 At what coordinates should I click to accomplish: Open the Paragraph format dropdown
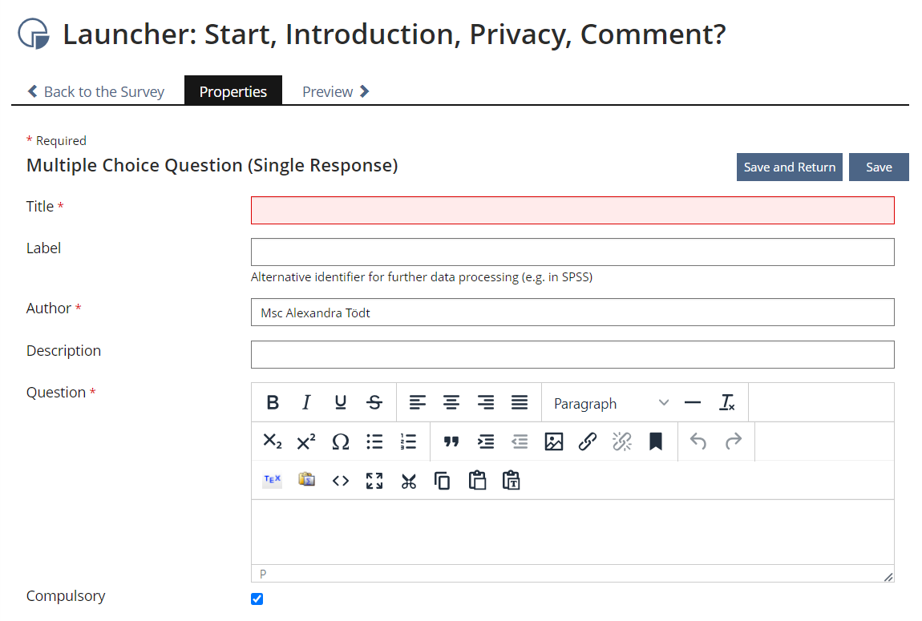(610, 403)
